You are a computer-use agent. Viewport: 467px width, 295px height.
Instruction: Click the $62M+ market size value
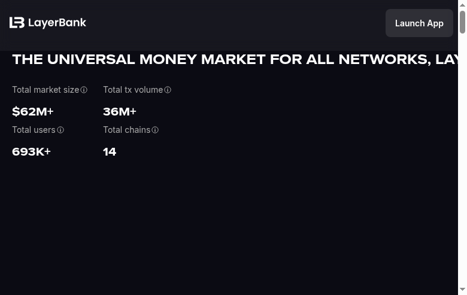(33, 112)
